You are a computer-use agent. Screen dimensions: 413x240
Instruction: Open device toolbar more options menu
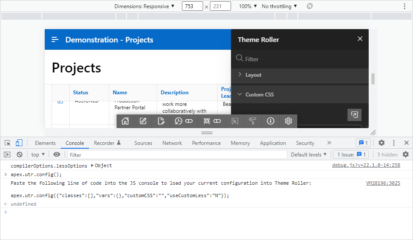tap(404, 6)
